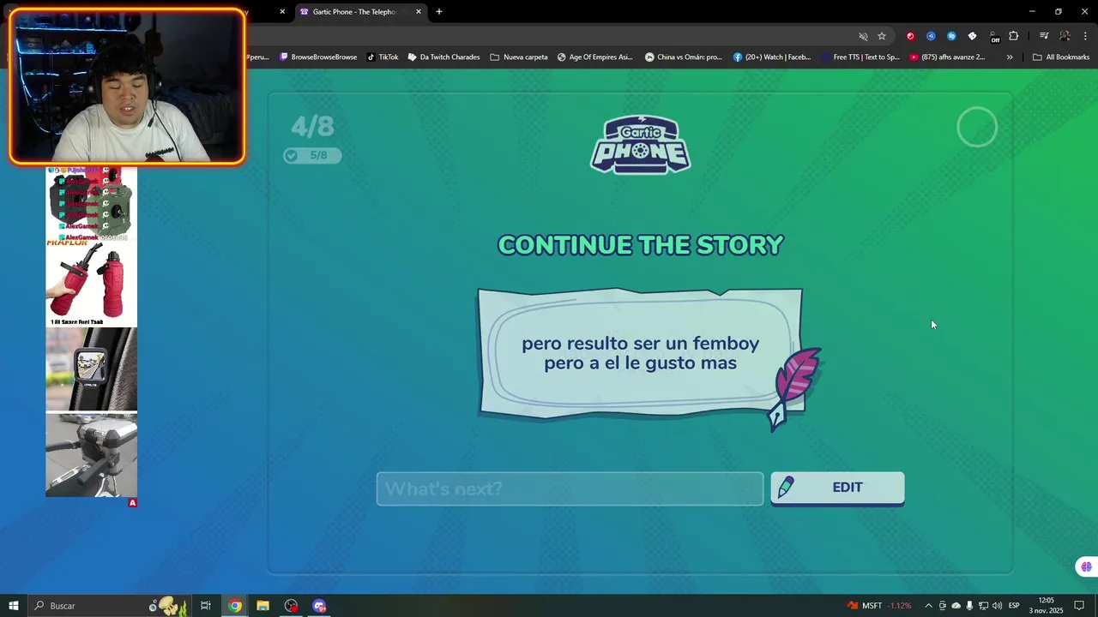The width and height of the screenshot is (1098, 617).
Task: Open the Facebook Watch bookmark
Action: (771, 57)
